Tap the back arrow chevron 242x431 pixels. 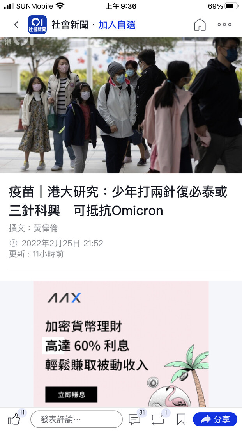16,25
